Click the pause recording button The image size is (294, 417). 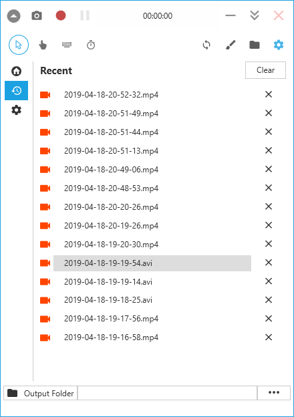coord(85,15)
